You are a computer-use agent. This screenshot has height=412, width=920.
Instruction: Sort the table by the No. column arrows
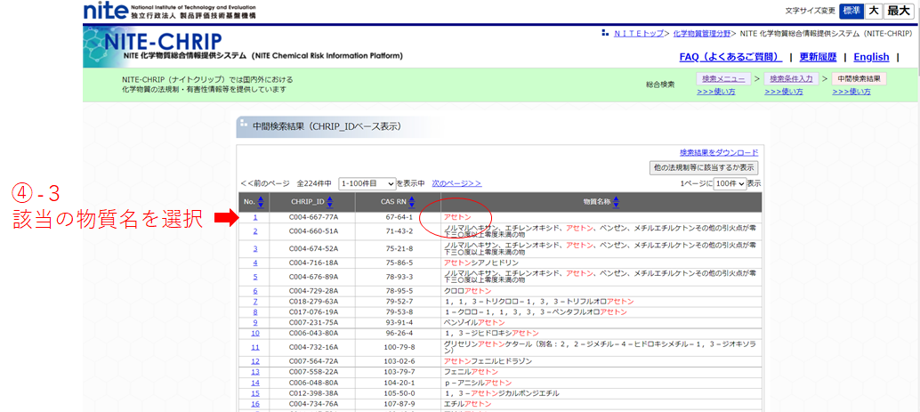(261, 202)
